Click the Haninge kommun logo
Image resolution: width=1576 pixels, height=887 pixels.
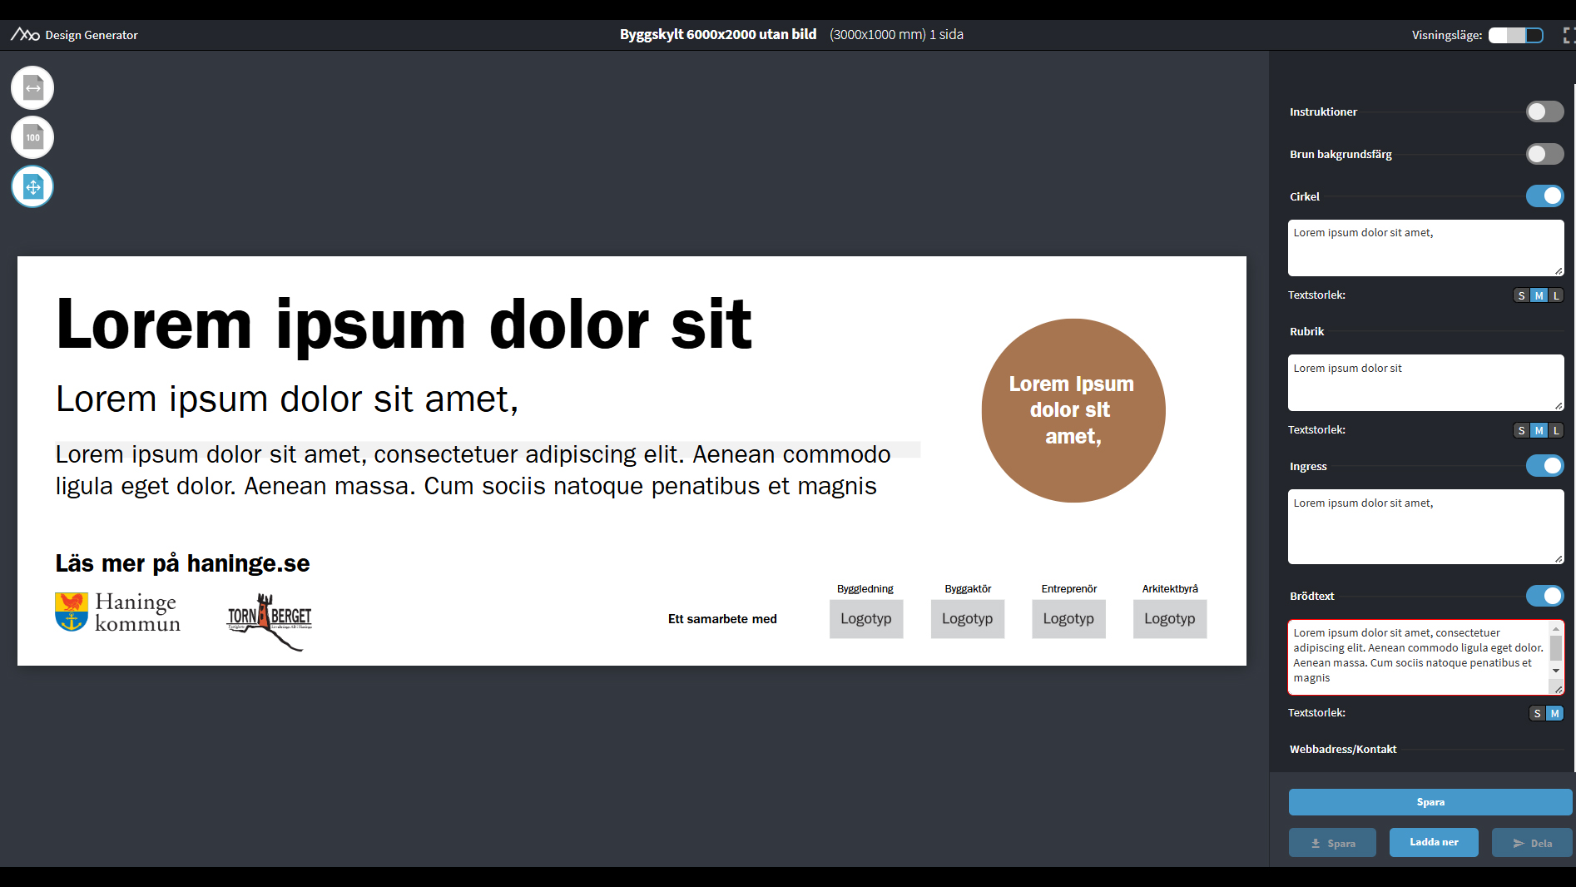coord(117,613)
